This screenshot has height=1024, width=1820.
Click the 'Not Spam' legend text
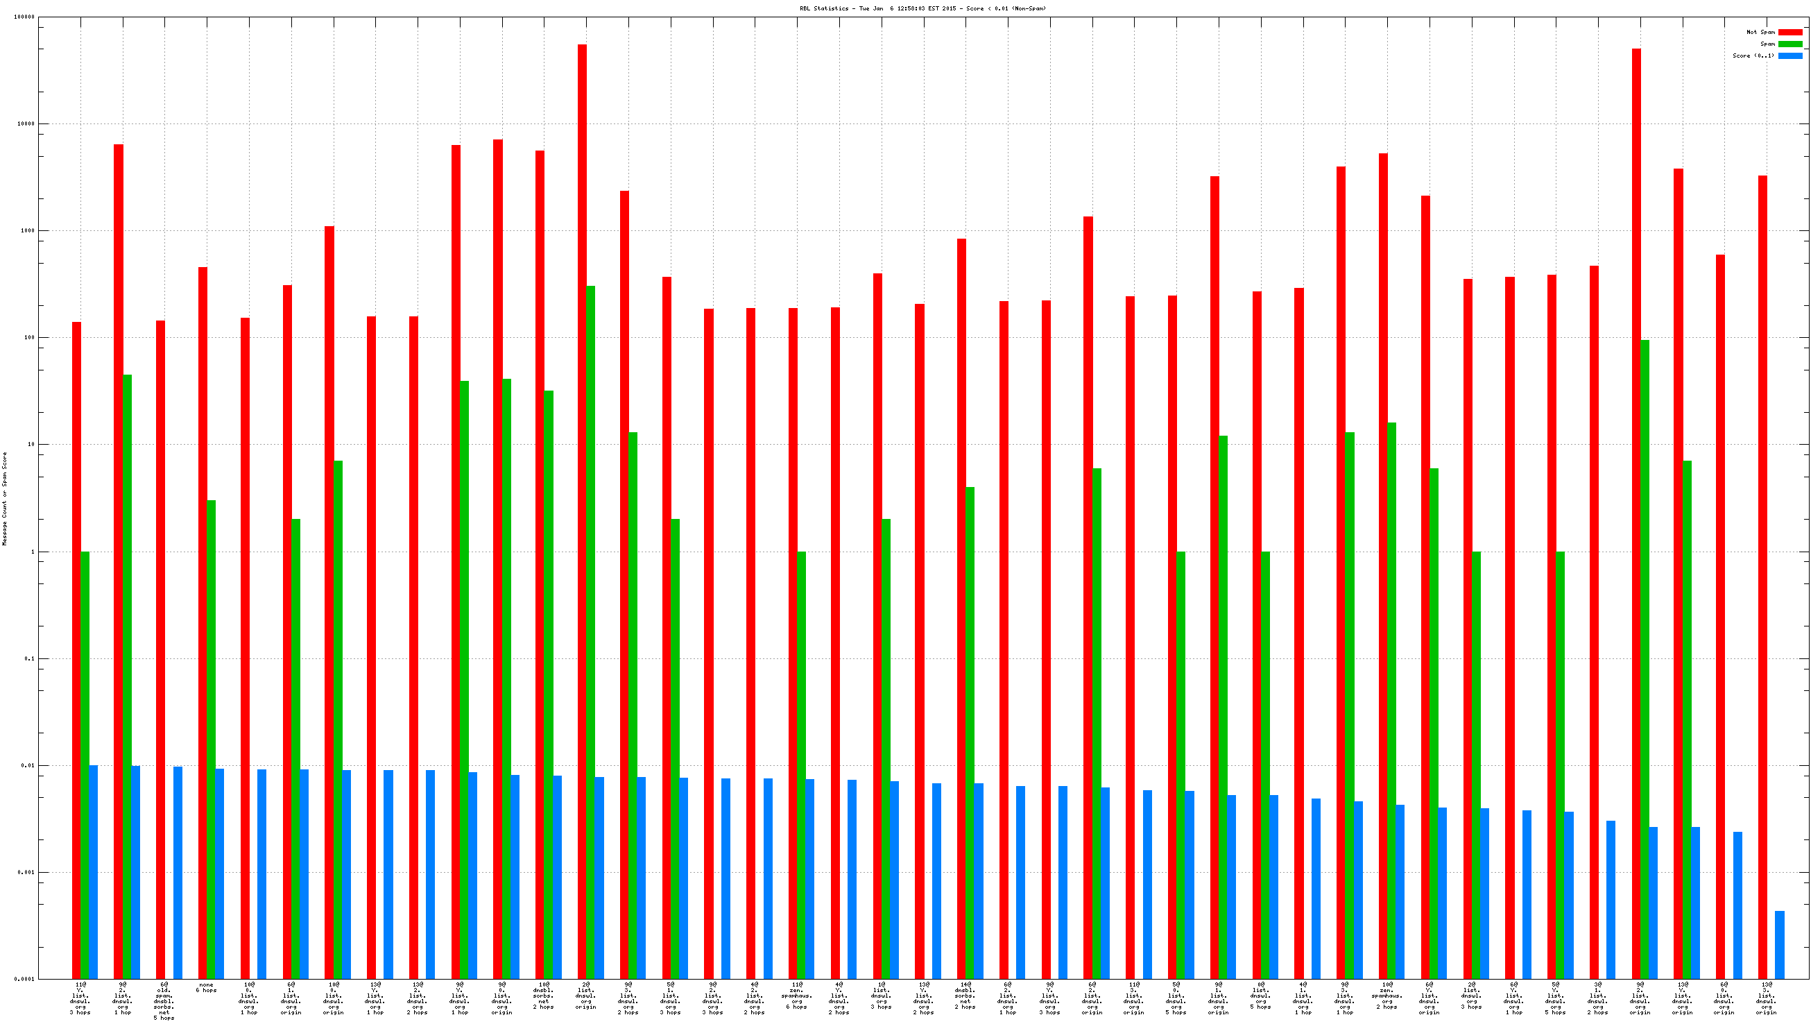click(1760, 33)
